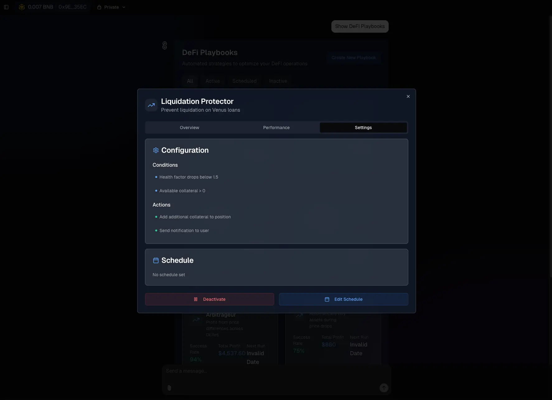
Task: Click the Conditions section heading
Action: (165, 165)
